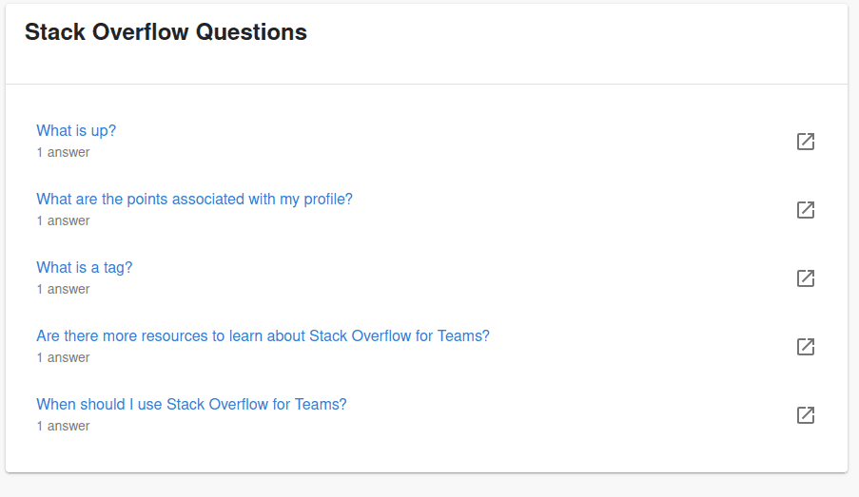Open the 'What is a tag?' link
Screen dimensions: 859x497
85,268
